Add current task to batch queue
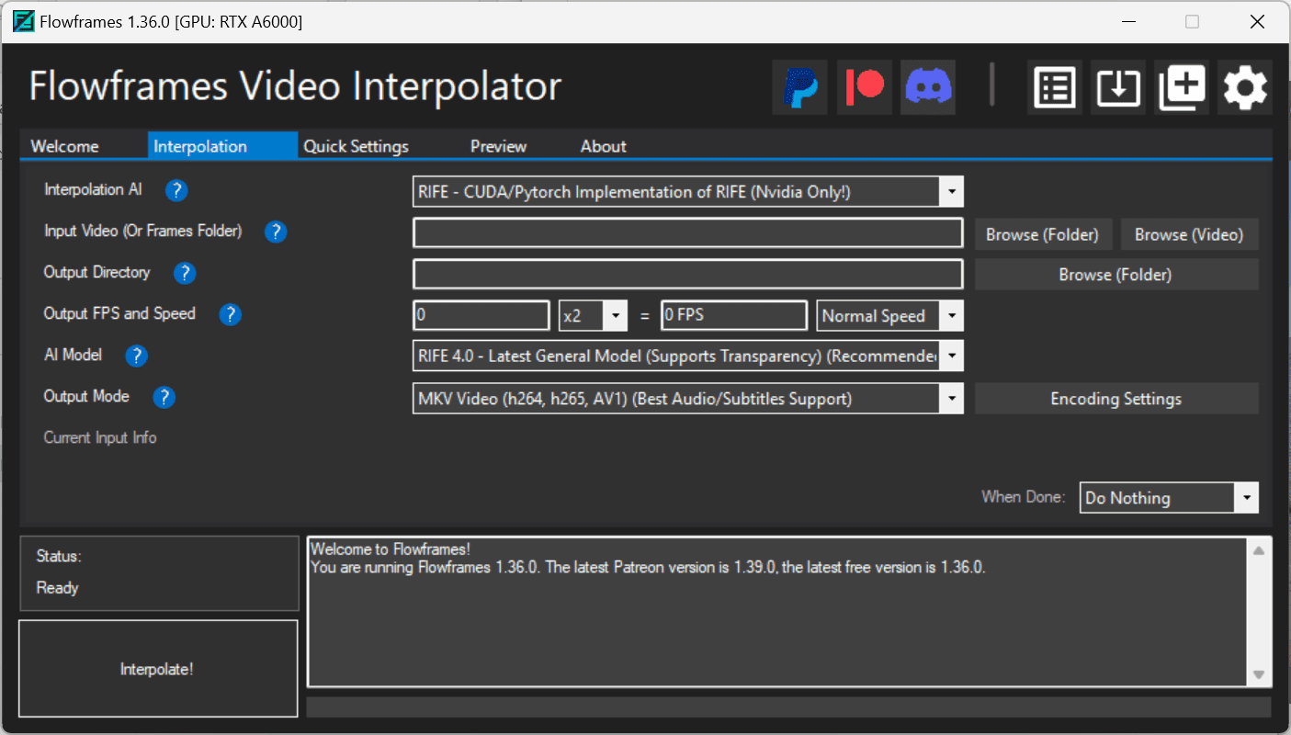This screenshot has height=735, width=1291. click(1182, 86)
